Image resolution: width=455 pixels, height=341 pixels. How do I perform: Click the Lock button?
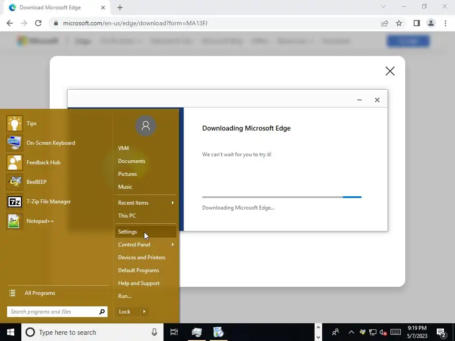[127, 312]
